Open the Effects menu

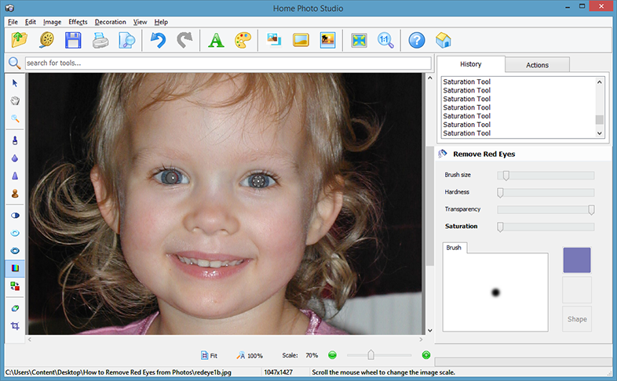[78, 22]
